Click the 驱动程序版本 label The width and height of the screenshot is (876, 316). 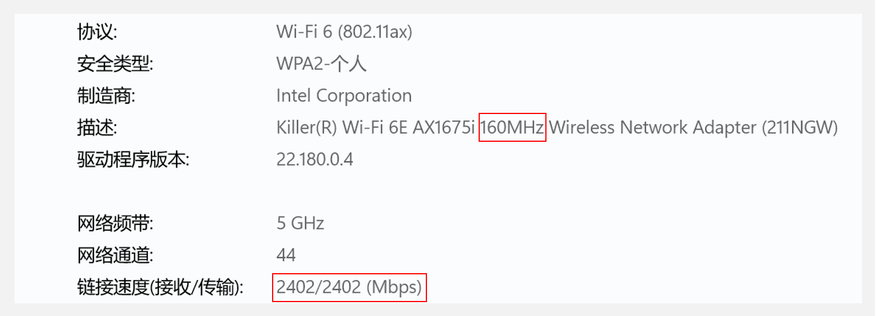tap(133, 159)
